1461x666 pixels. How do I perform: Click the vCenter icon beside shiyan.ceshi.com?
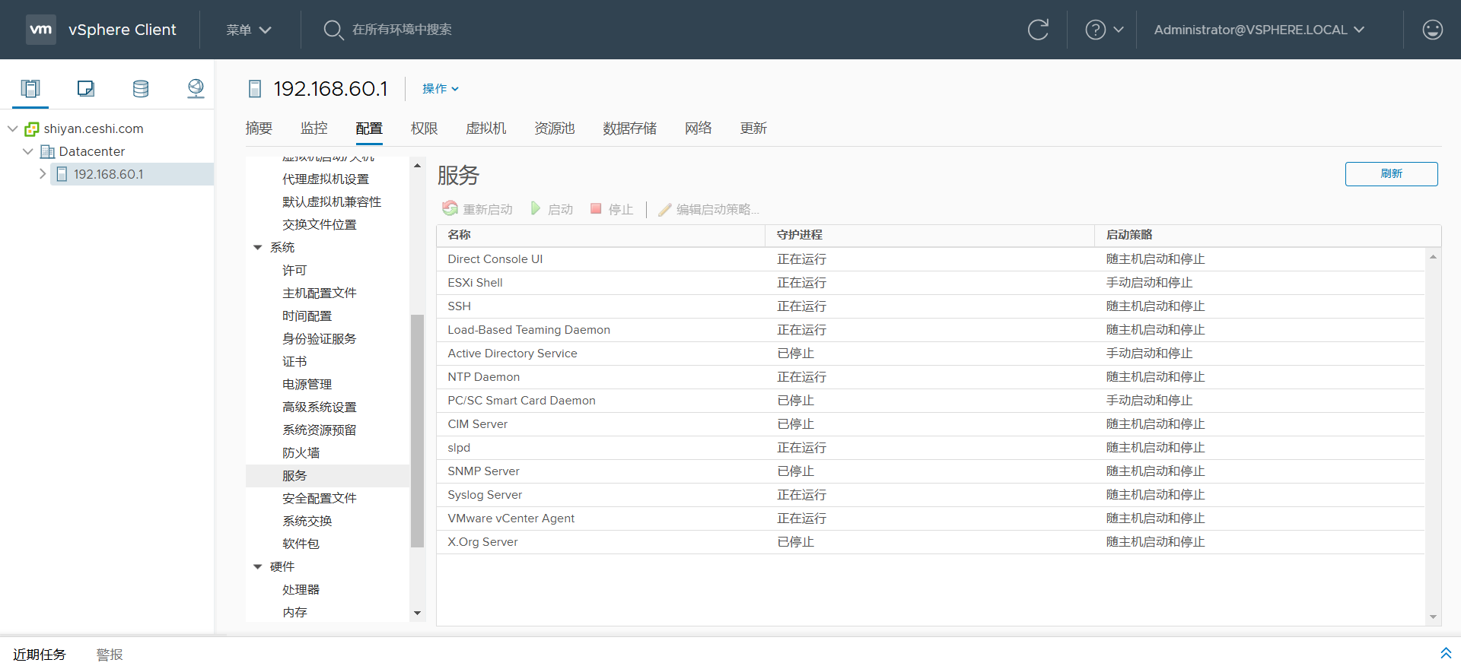point(32,129)
